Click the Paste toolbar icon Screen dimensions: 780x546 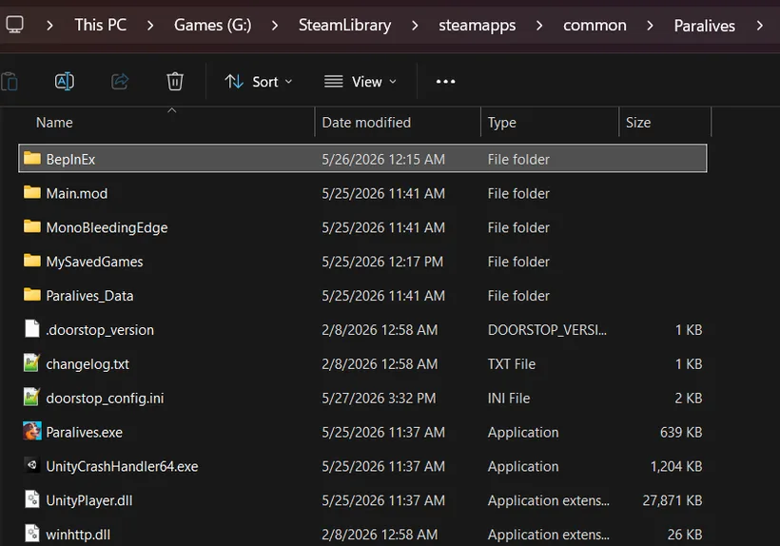point(10,82)
